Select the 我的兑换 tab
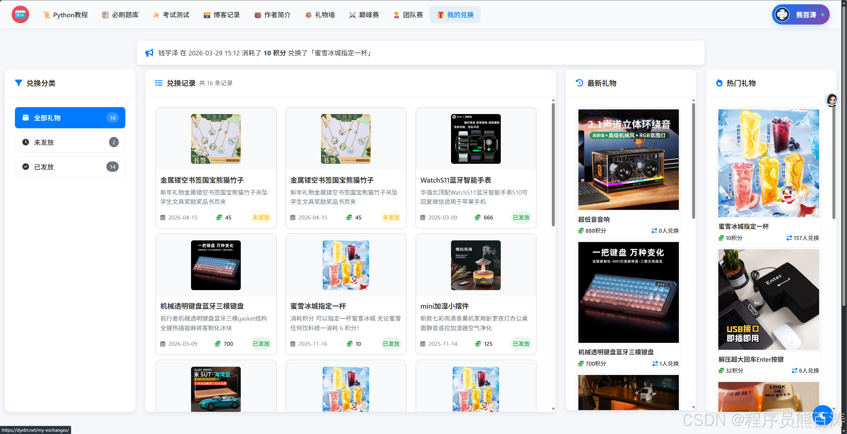Viewport: 847px width, 434px height. 455,15
